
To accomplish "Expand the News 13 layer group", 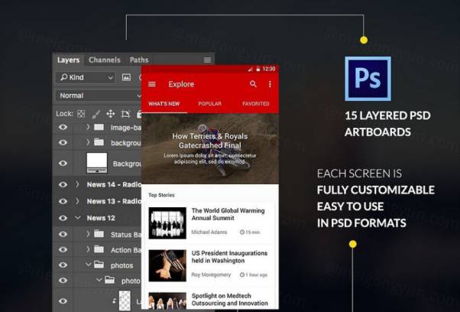I will [x=77, y=201].
